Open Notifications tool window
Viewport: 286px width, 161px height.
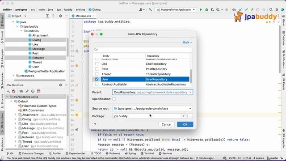pyautogui.click(x=284, y=59)
